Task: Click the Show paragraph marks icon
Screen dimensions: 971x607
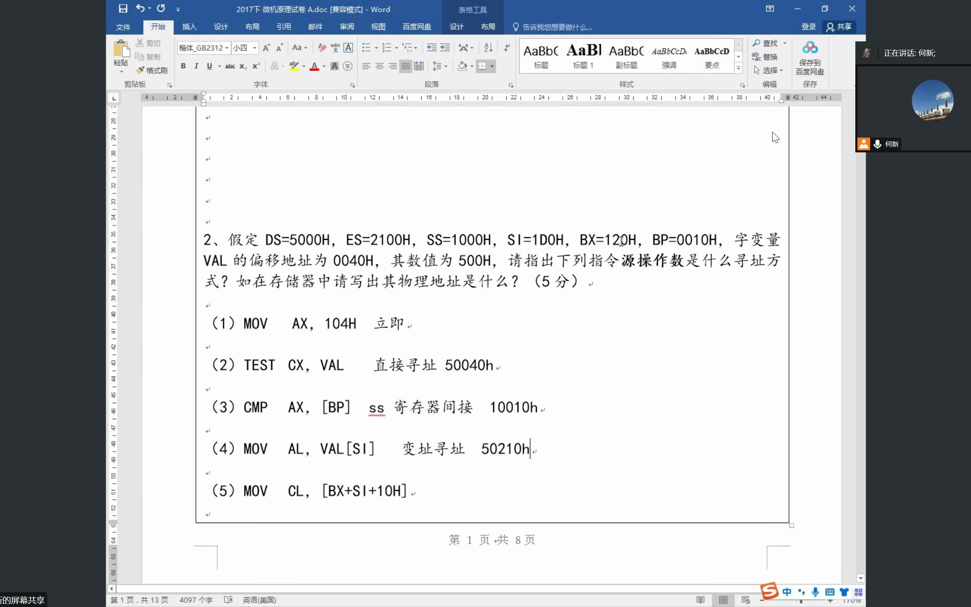Action: click(x=507, y=48)
